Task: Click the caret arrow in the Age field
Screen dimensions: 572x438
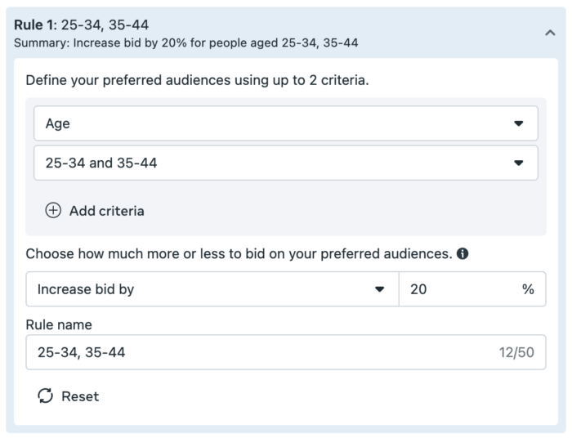Action: (x=518, y=123)
